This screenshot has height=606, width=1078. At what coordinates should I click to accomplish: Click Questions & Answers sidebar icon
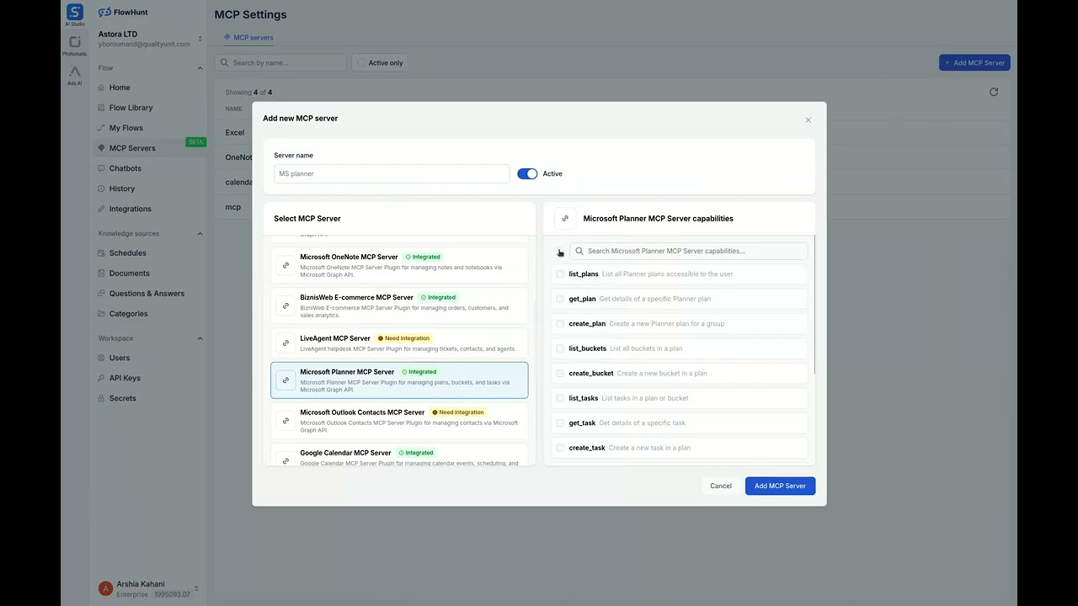[x=102, y=294]
